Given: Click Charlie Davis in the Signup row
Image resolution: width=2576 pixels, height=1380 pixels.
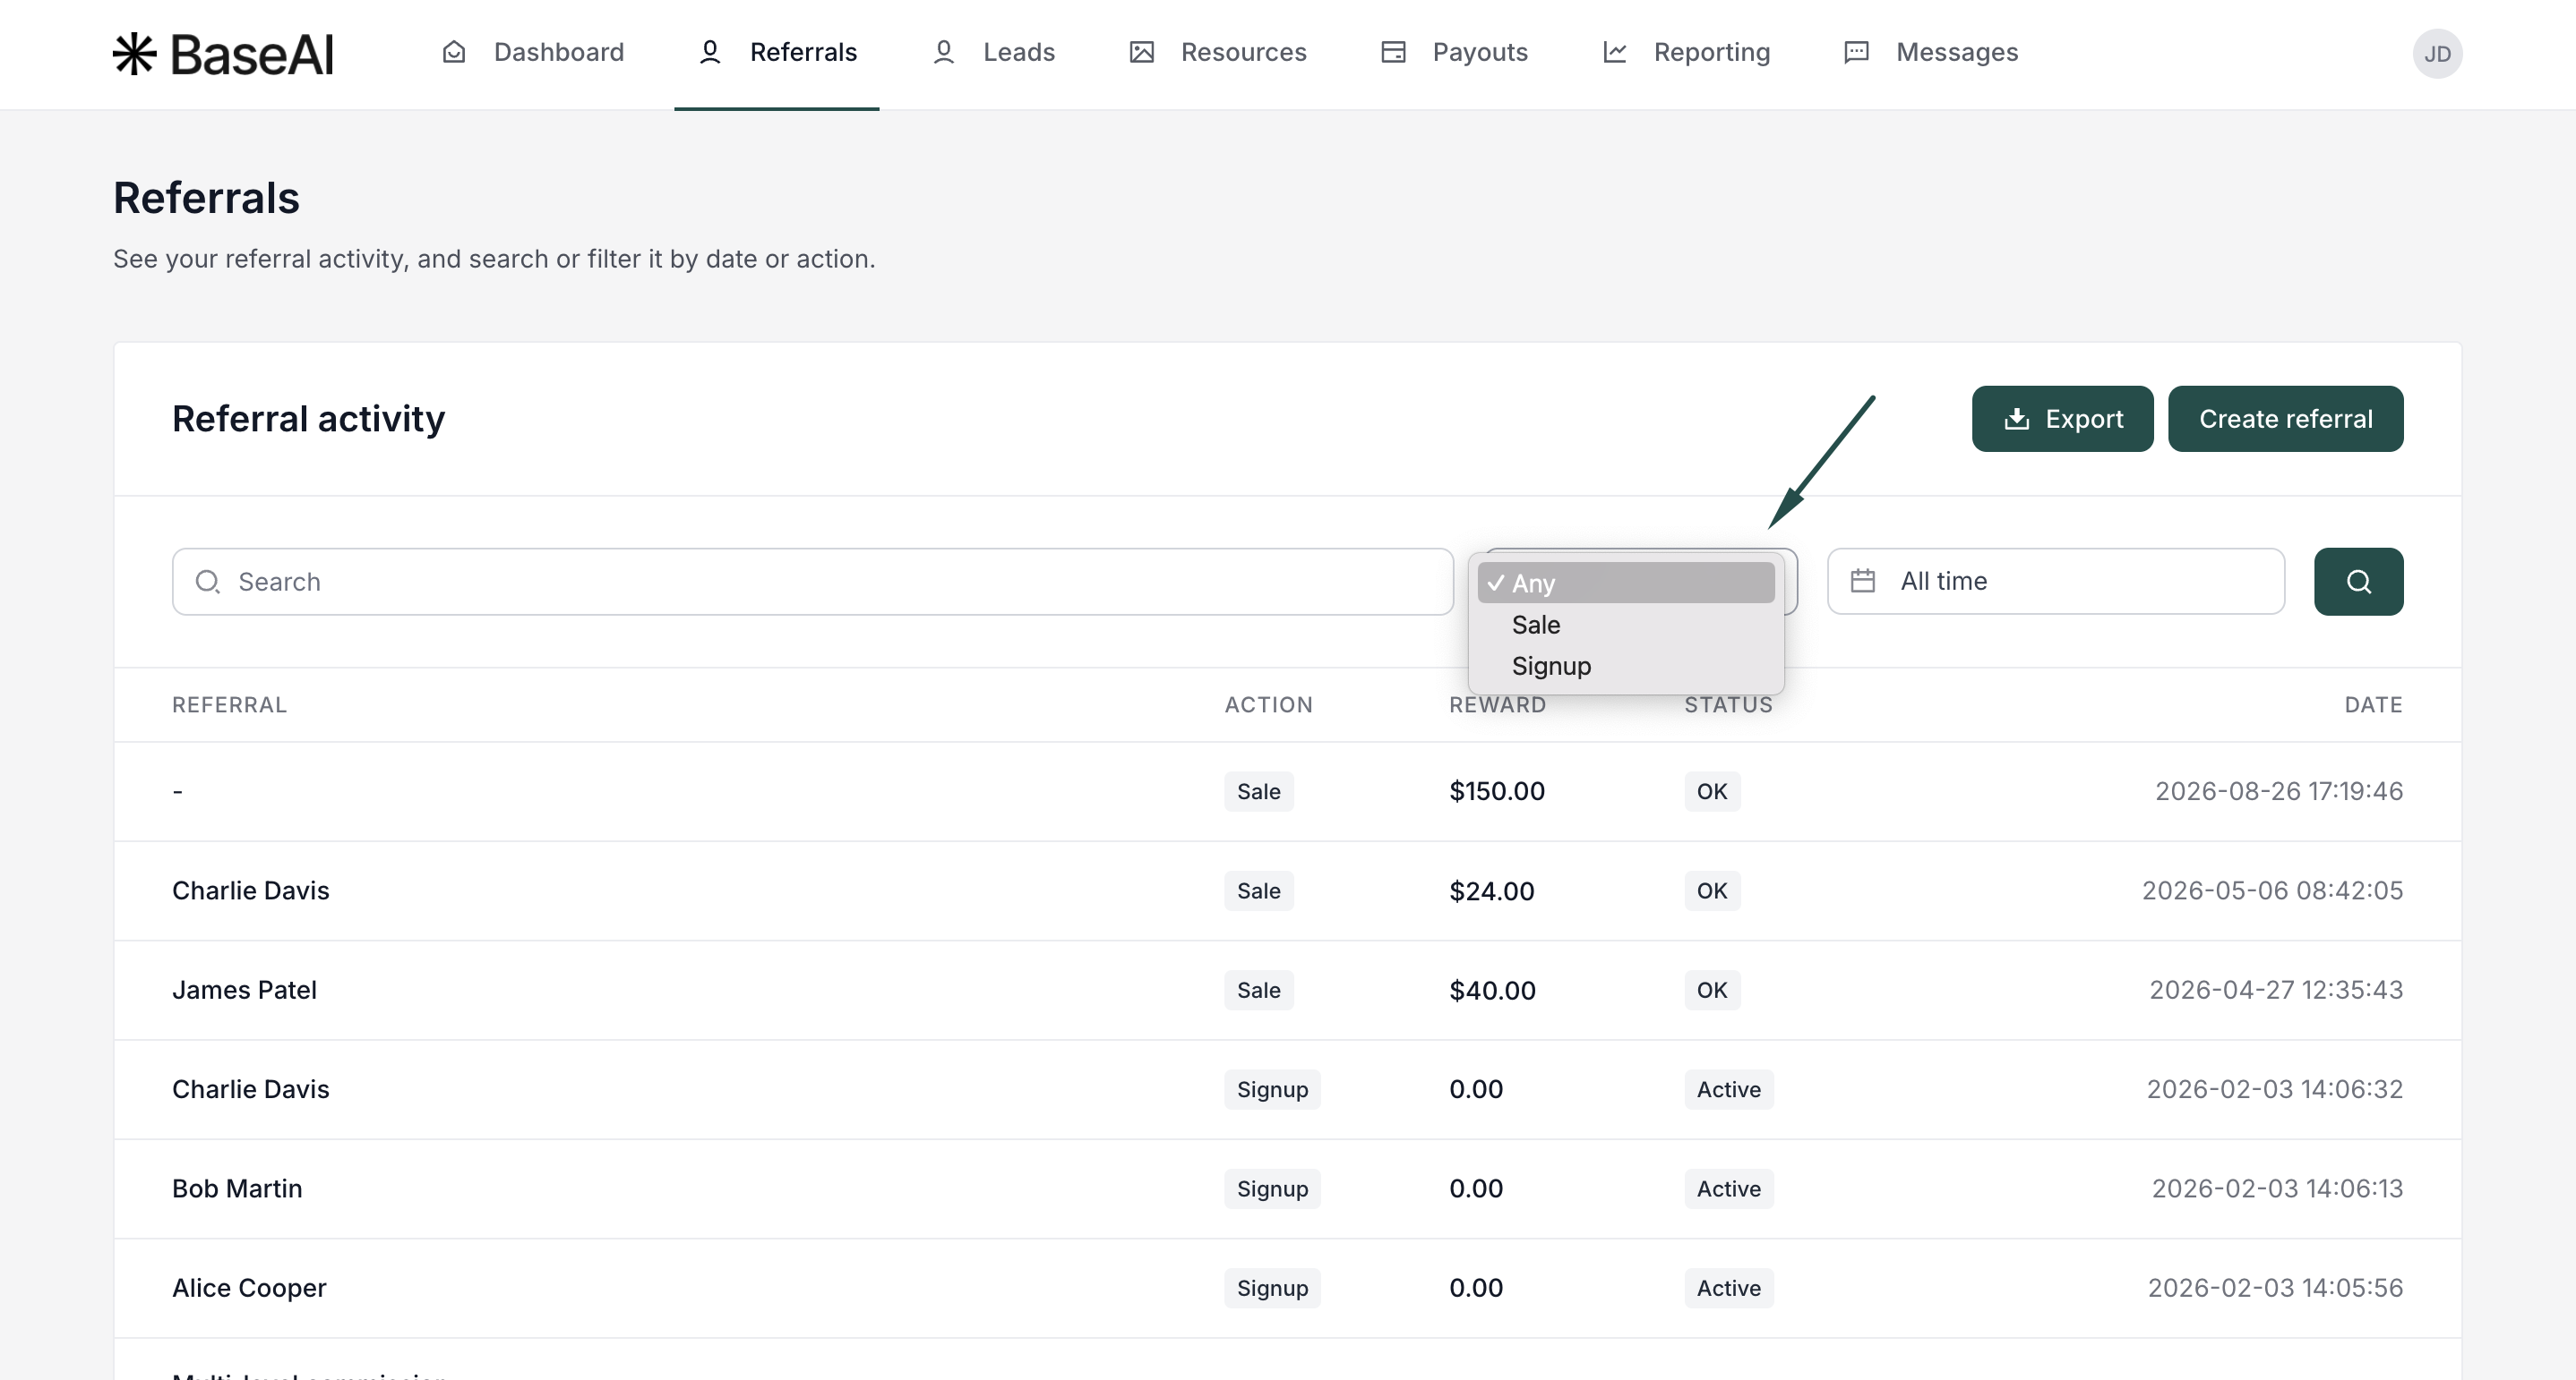Looking at the screenshot, I should pyautogui.click(x=250, y=1089).
